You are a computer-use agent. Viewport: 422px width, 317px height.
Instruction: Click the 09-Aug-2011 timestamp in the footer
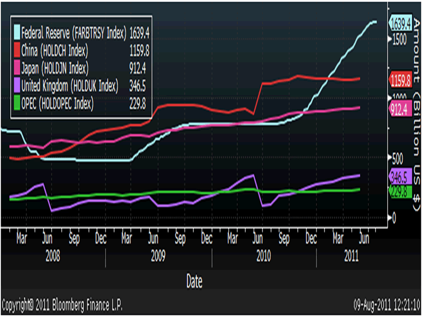[387, 305]
